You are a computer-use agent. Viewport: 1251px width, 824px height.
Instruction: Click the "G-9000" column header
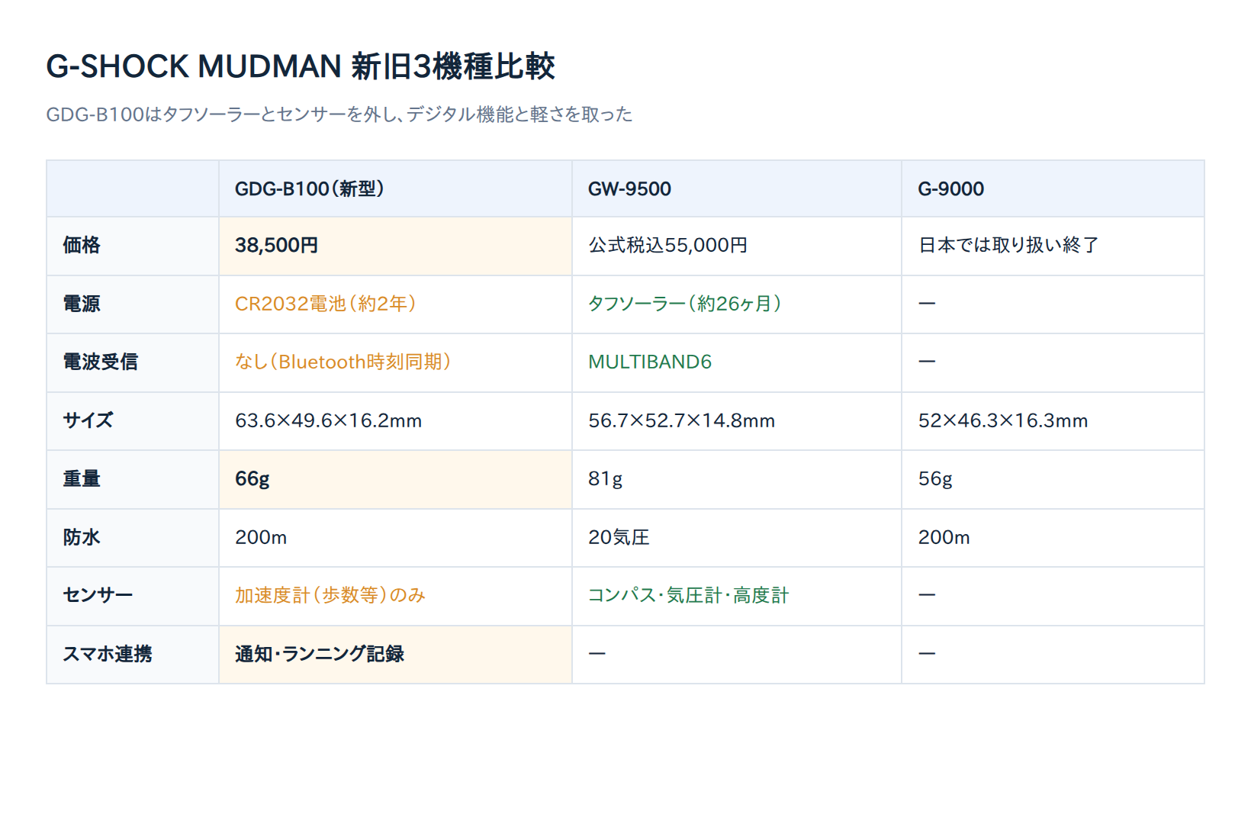pos(1053,188)
